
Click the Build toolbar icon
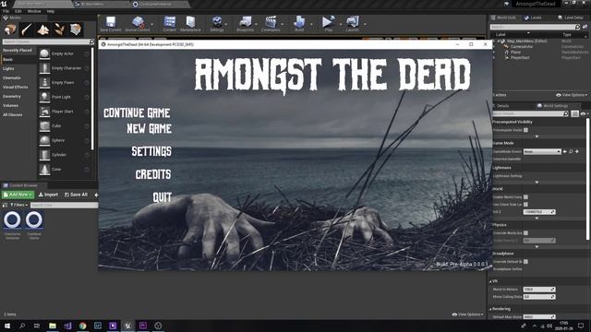pyautogui.click(x=299, y=22)
